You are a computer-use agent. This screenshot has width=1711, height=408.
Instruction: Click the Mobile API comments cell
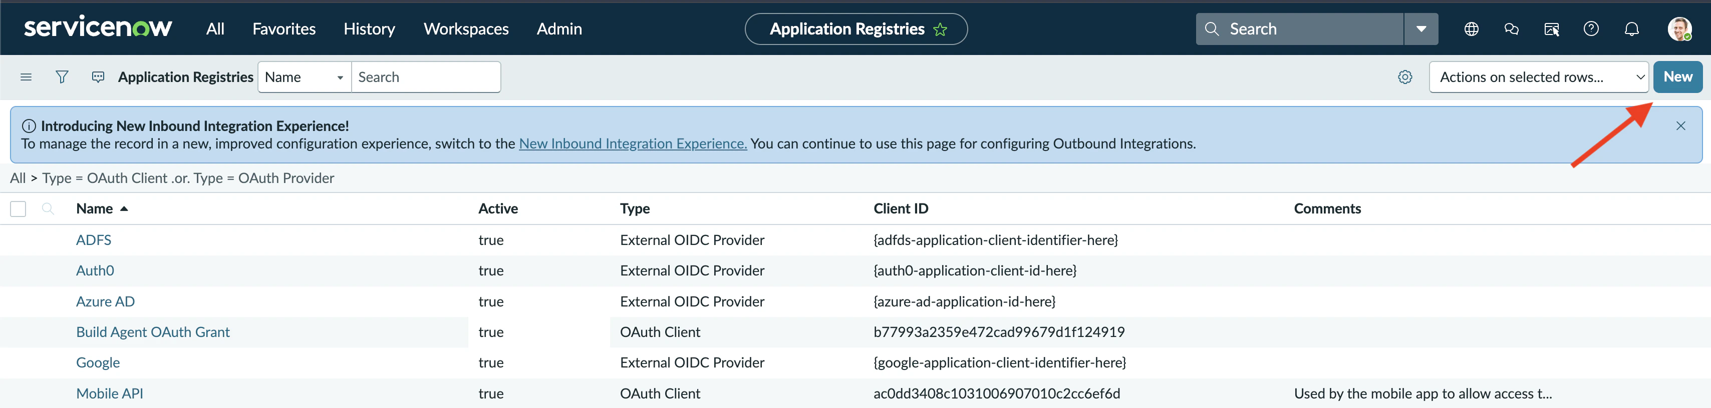tap(1422, 393)
